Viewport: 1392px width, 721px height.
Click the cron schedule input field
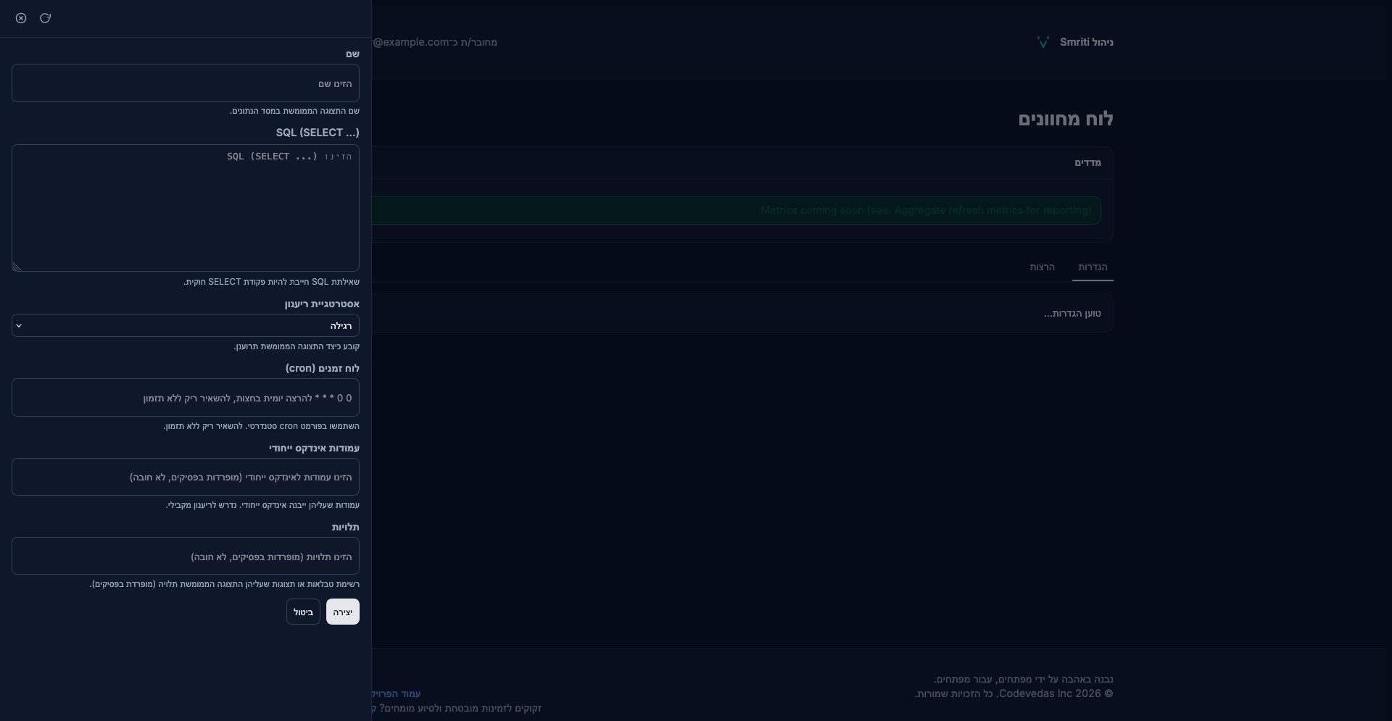(x=186, y=398)
